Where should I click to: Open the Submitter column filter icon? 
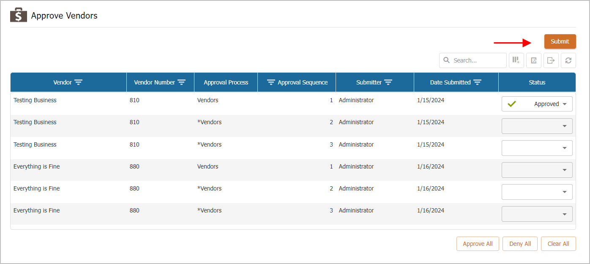point(388,82)
